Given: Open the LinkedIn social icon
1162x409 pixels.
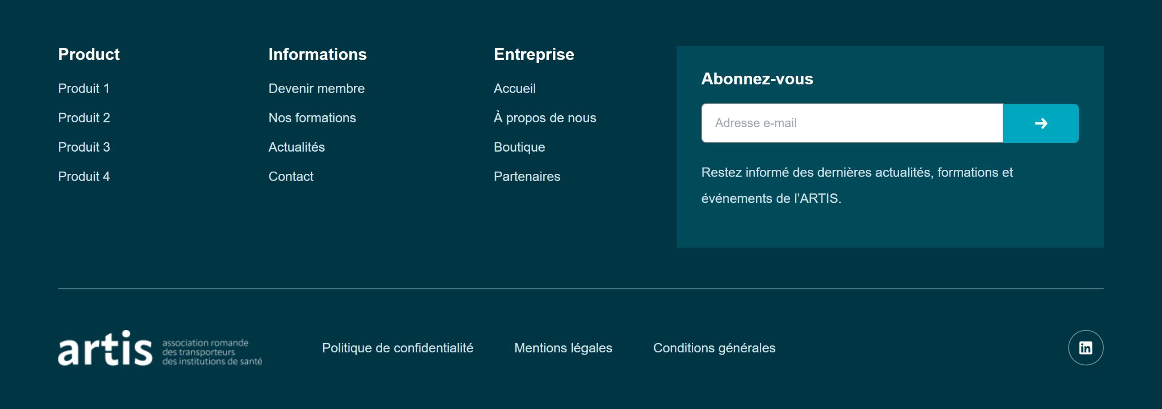Looking at the screenshot, I should click(1085, 348).
